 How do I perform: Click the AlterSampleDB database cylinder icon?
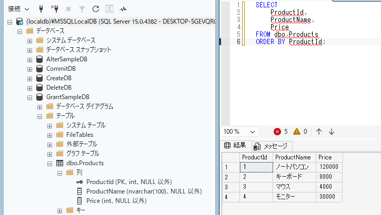click(x=39, y=59)
